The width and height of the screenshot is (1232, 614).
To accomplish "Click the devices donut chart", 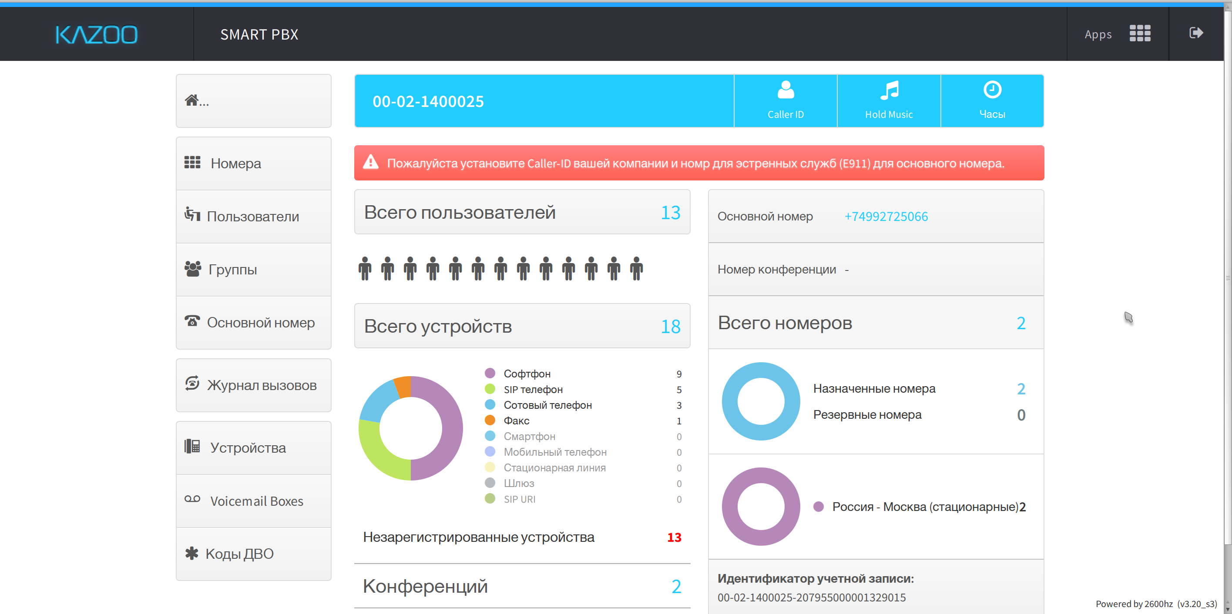I will (x=410, y=428).
